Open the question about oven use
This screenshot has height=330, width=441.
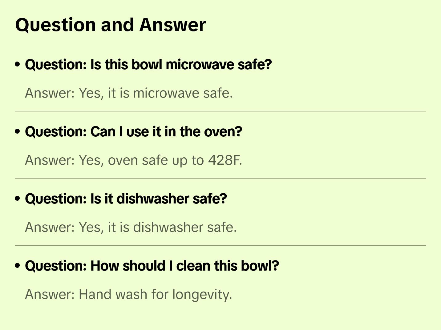(134, 132)
